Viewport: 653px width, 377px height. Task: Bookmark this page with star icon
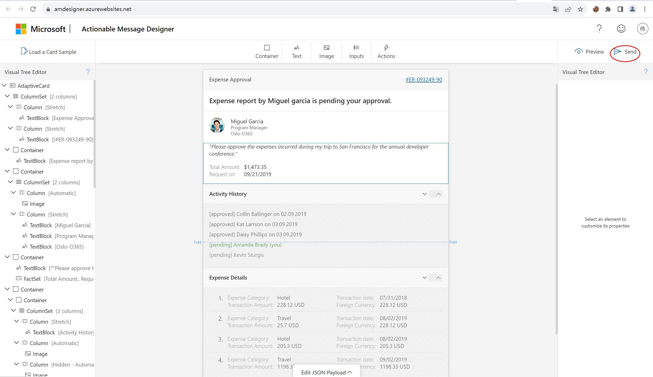click(x=580, y=9)
